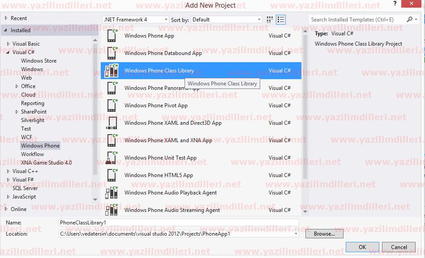Select the Reporting category
425x258 pixels.
(x=33, y=103)
